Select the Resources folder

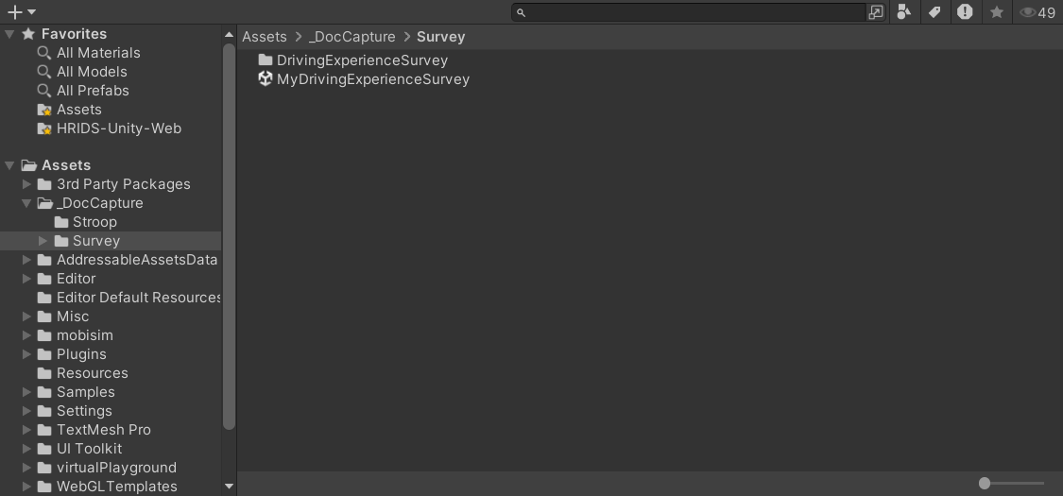pos(93,373)
